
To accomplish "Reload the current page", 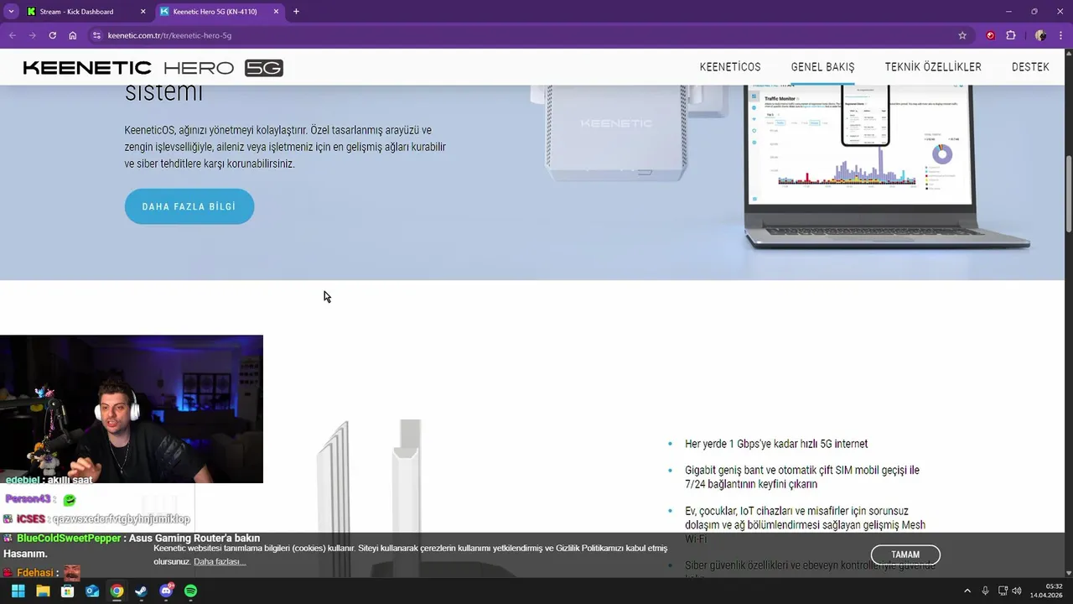I will coord(52,35).
